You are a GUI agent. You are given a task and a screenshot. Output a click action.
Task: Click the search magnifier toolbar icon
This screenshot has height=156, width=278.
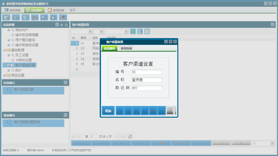point(6,17)
